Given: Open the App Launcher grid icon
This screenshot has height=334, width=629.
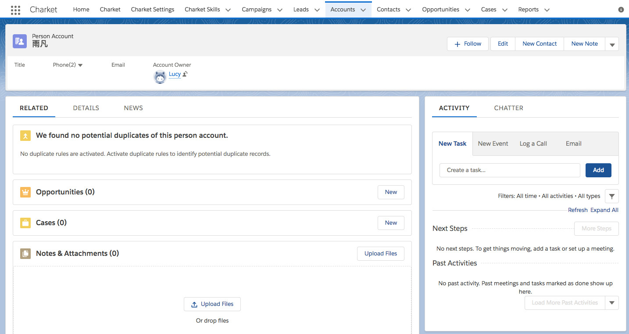Looking at the screenshot, I should [x=15, y=10].
